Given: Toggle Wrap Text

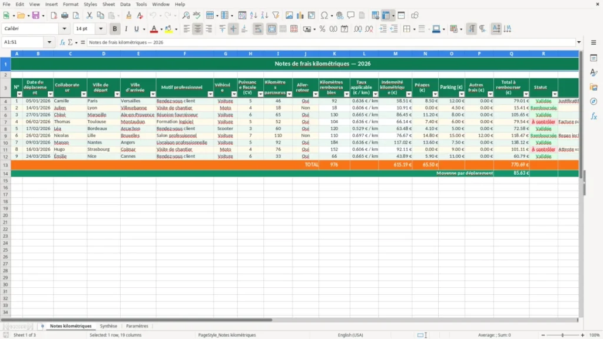Looking at the screenshot, I should coord(258,29).
